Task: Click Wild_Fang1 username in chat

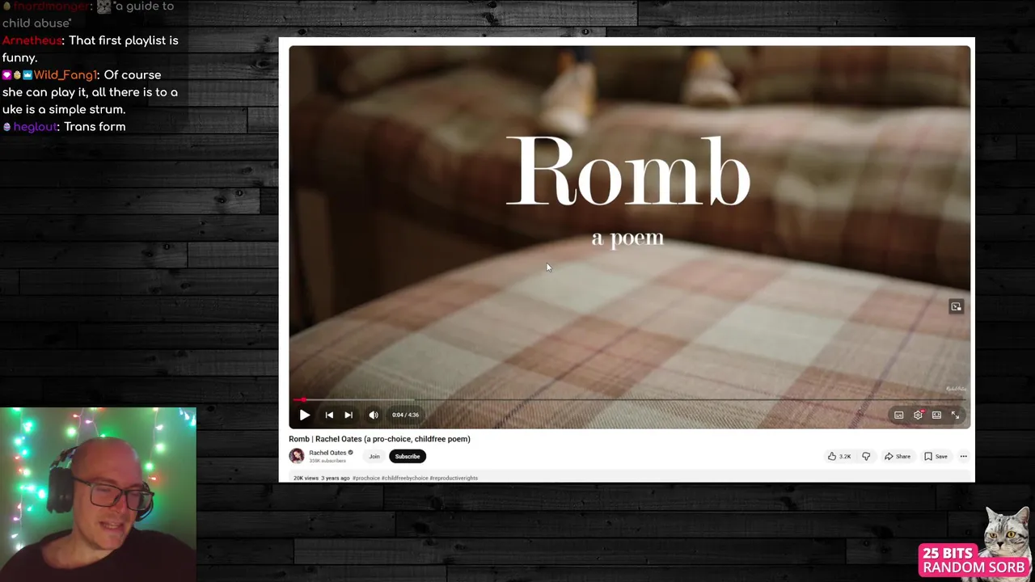Action: pyautogui.click(x=65, y=75)
